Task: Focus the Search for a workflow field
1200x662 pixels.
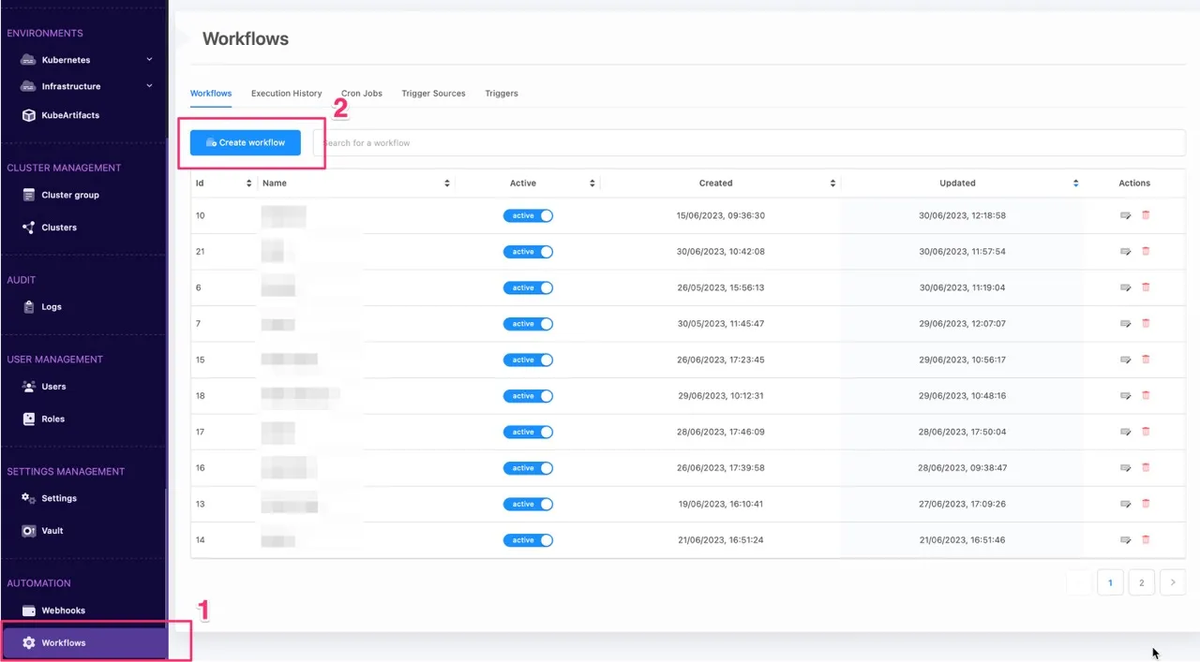Action: click(x=750, y=142)
